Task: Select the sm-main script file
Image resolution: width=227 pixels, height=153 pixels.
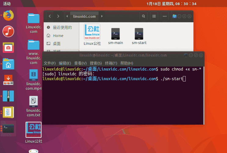Action: pos(116,36)
